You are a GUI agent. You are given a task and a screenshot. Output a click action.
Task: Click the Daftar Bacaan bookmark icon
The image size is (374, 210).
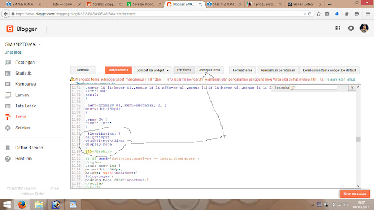point(8,148)
